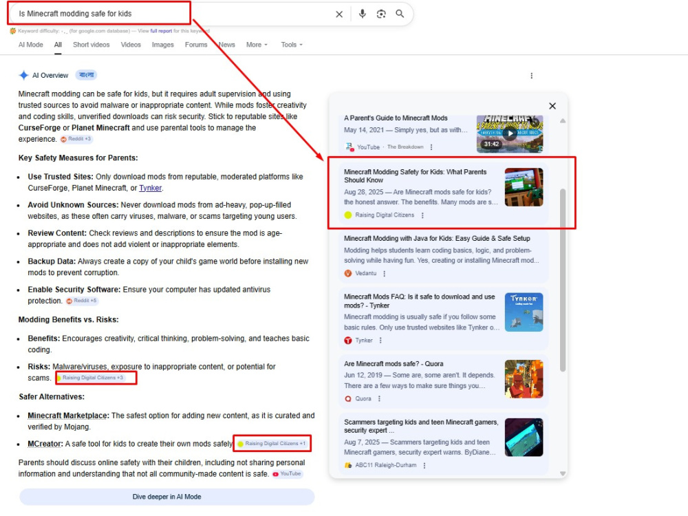
Task: Open options for ABC11 Raleigh-Durham result
Action: 424,465
